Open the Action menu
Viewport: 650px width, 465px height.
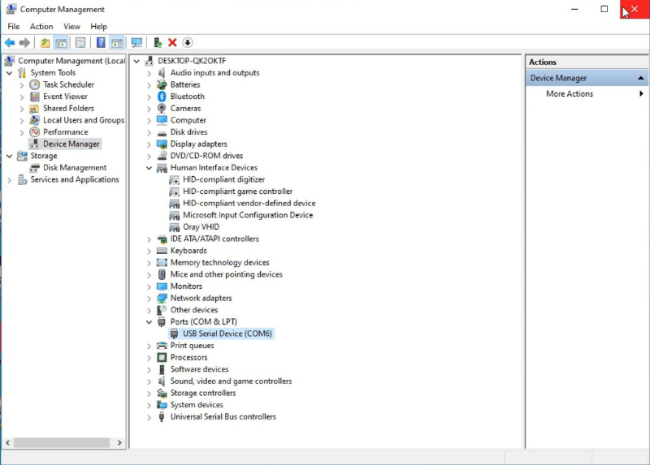point(41,27)
